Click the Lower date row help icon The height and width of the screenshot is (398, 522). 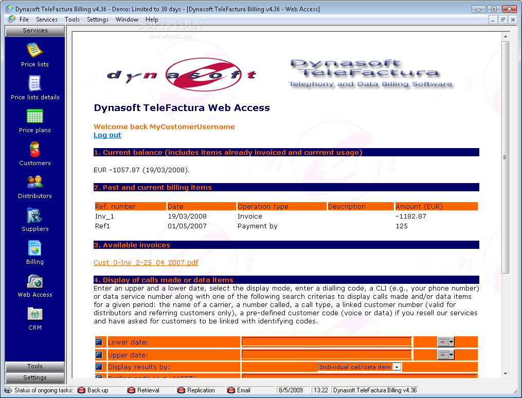[x=99, y=342]
